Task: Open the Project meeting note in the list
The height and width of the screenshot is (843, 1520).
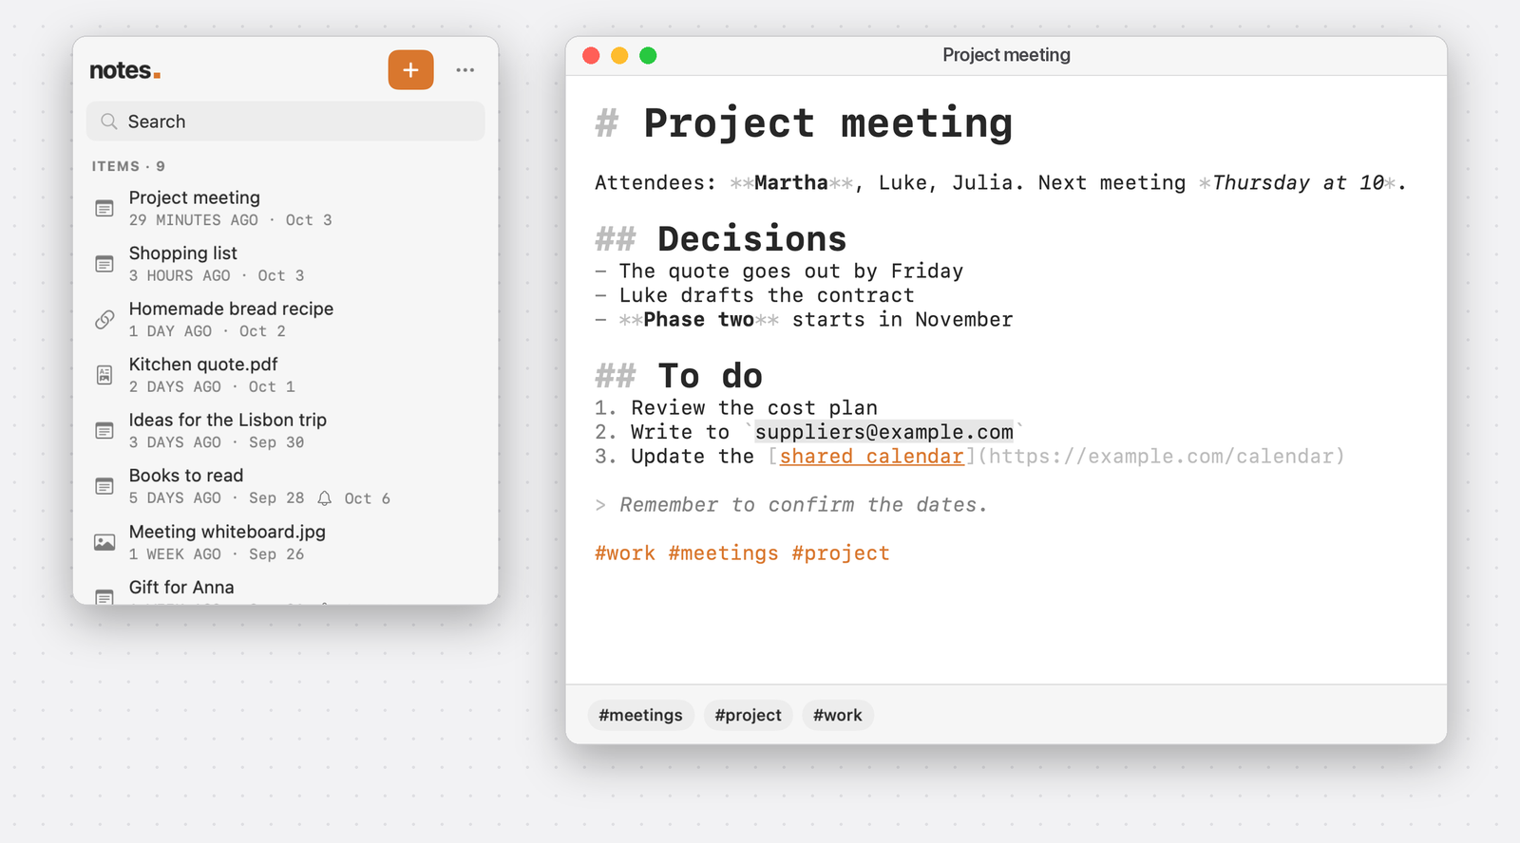Action: pyautogui.click(x=286, y=208)
